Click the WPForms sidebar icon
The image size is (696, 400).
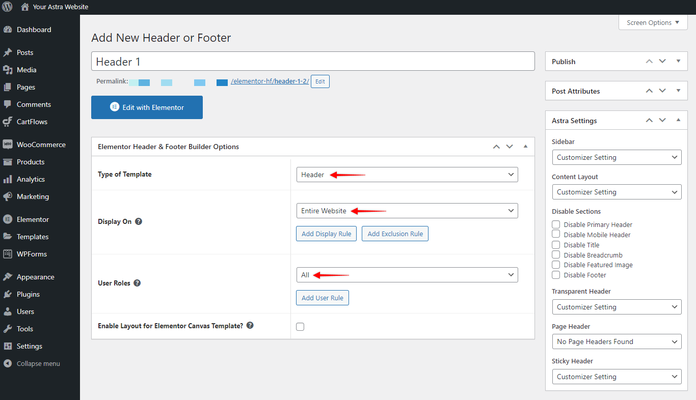(8, 254)
